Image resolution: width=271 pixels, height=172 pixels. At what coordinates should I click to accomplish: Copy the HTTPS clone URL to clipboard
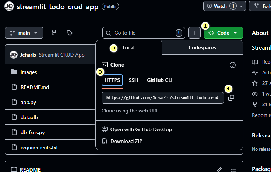pos(231,98)
